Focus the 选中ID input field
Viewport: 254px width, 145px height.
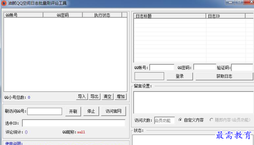tap(74, 123)
